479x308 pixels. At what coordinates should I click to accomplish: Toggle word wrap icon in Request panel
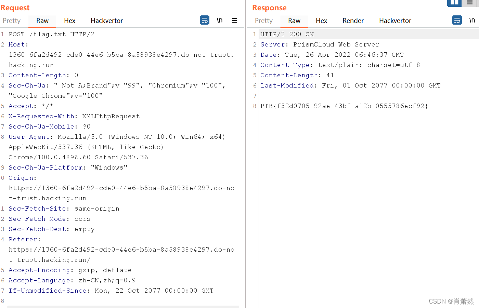(205, 20)
